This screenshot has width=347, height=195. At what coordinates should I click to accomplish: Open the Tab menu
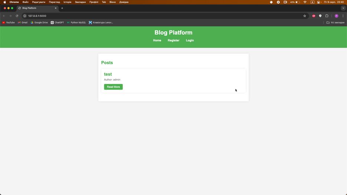[104, 2]
